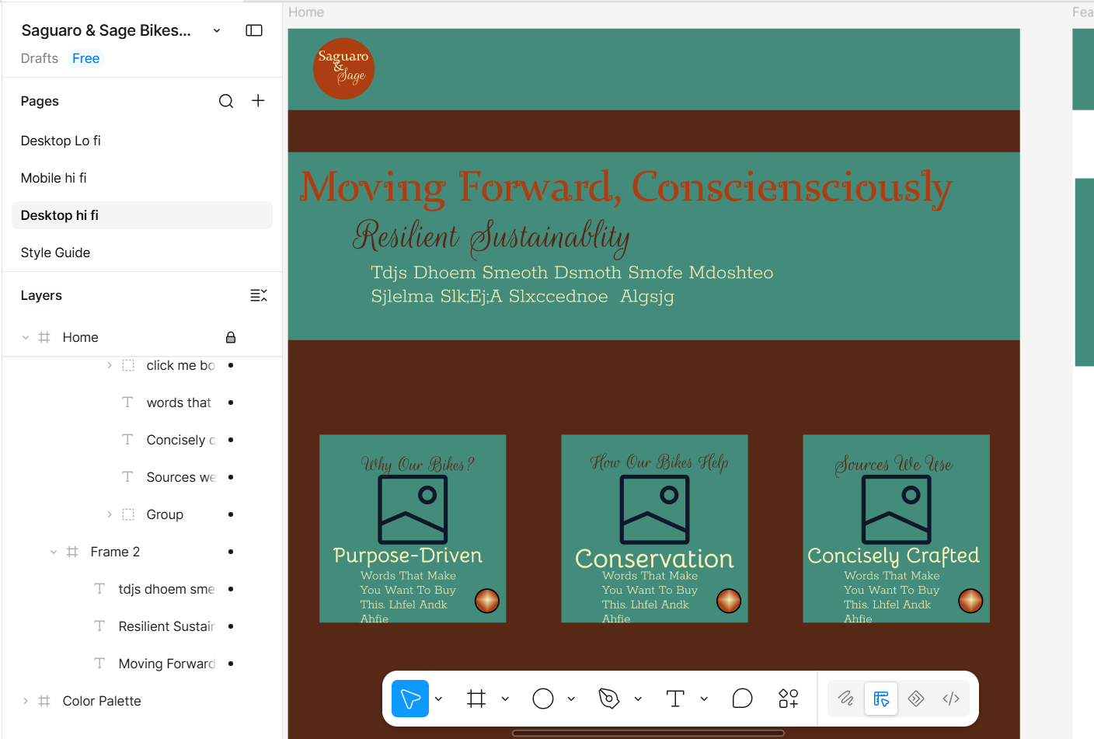Toggle dot next to Concisely layer
Viewport: 1094px width, 739px height.
point(231,440)
